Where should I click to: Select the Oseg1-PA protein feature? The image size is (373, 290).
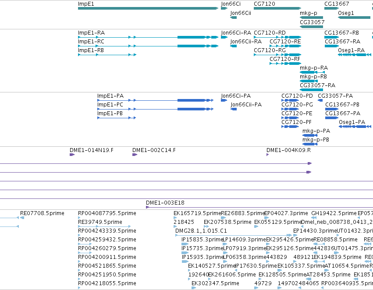coord(355,127)
